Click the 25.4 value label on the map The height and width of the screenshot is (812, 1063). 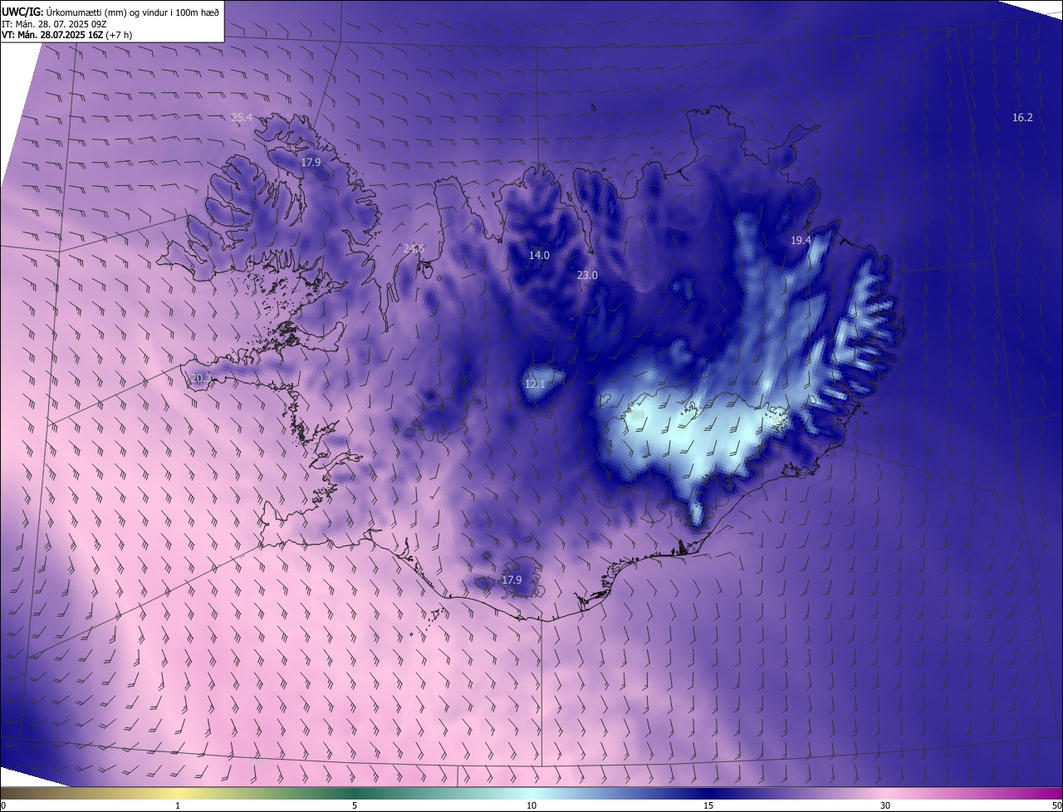coord(242,118)
